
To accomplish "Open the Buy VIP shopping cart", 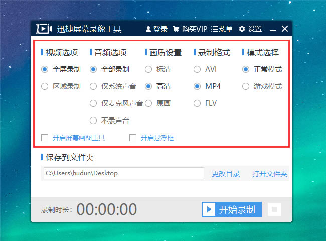I will (176, 29).
